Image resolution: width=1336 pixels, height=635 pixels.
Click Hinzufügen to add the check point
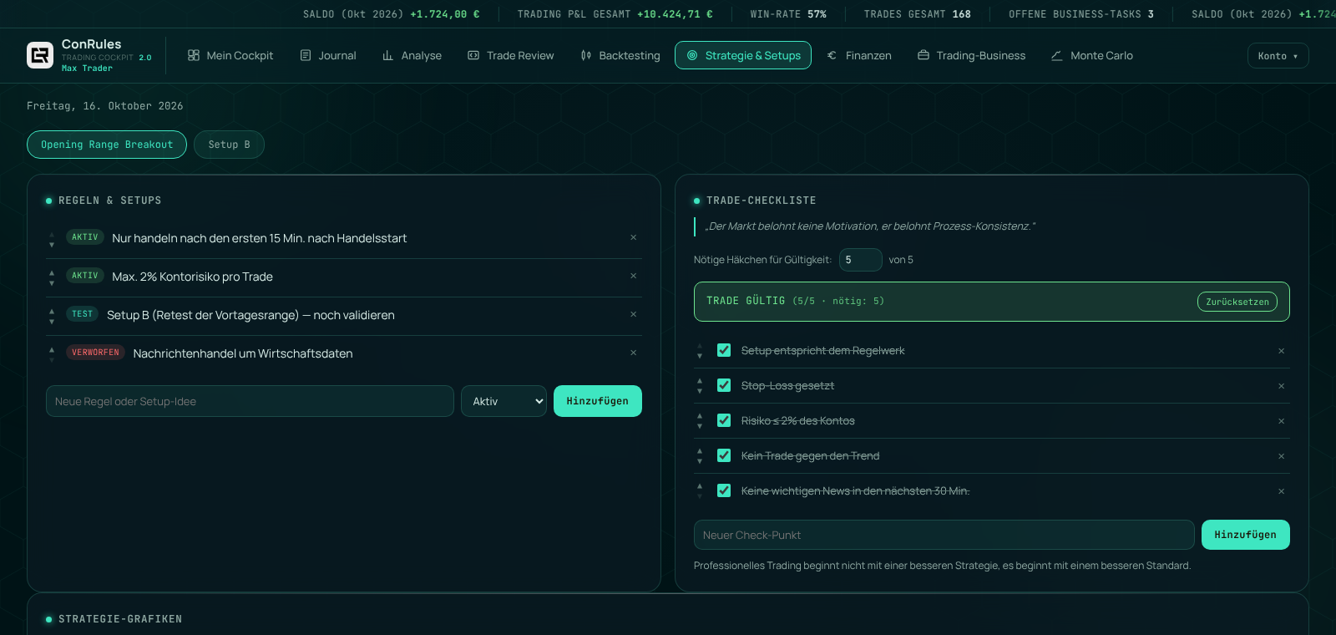point(1246,535)
